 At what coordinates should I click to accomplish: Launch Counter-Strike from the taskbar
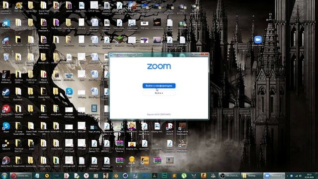pyautogui.click(x=203, y=176)
